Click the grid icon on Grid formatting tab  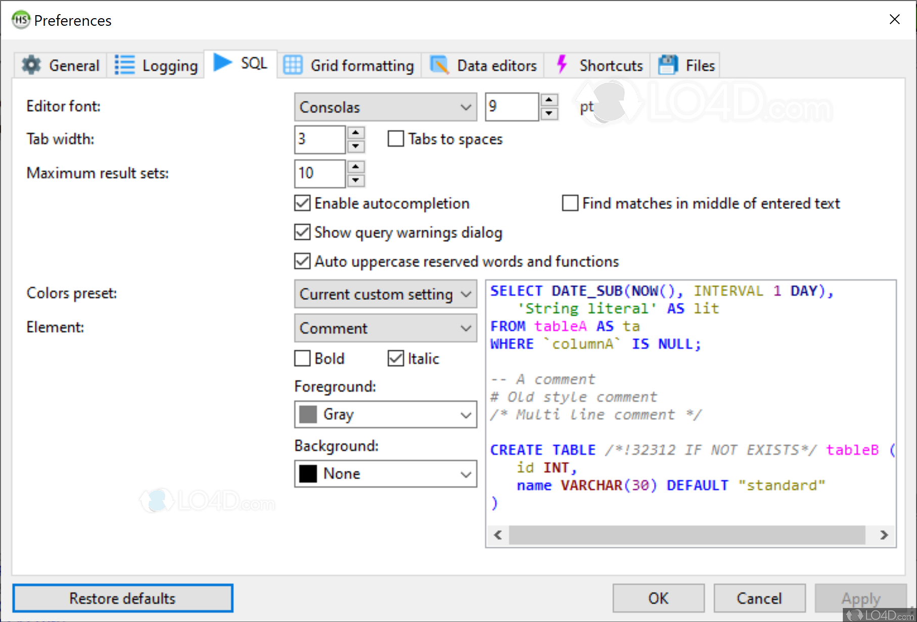click(x=292, y=65)
